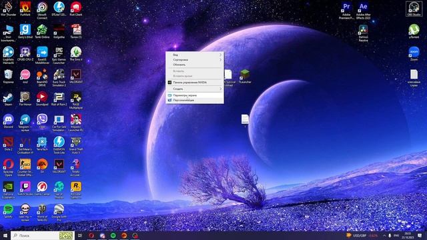Image resolution: width=427 pixels, height=240 pixels.
Task: Select the Risk of Rain 2 icon
Action: (59, 99)
